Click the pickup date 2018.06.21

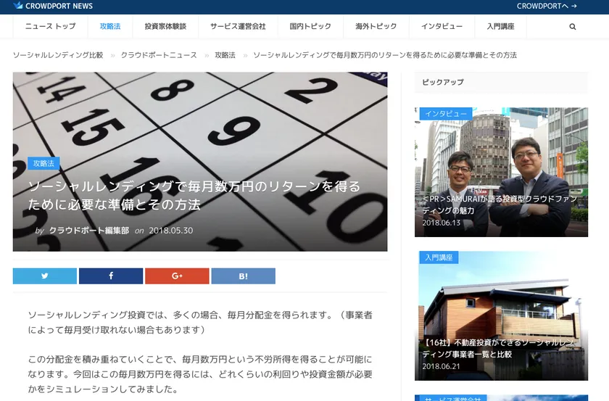[x=442, y=366]
